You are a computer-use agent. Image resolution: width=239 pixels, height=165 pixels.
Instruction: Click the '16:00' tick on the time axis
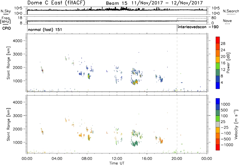point(147,159)
